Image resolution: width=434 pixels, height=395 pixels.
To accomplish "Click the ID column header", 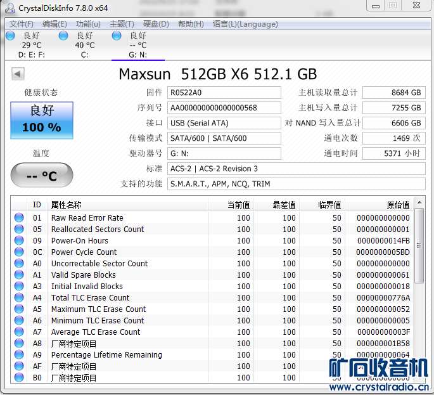I will (37, 205).
